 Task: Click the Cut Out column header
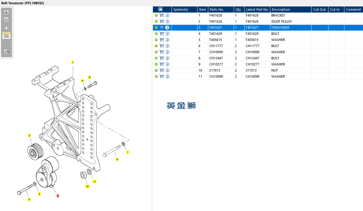tap(320, 9)
